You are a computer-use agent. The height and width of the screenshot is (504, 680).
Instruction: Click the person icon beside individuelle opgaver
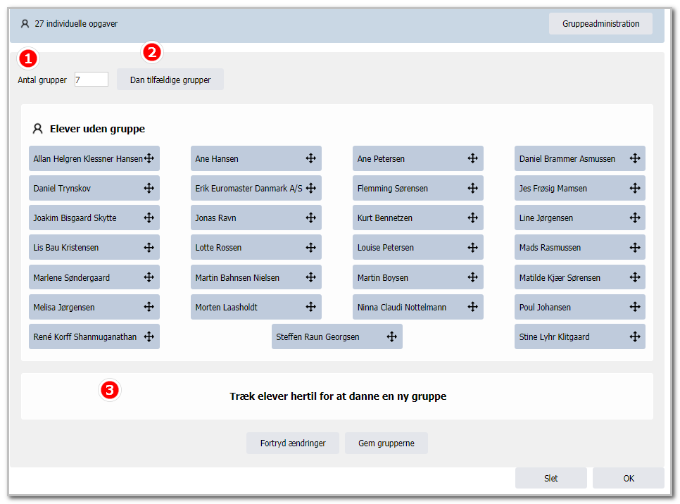tap(25, 23)
